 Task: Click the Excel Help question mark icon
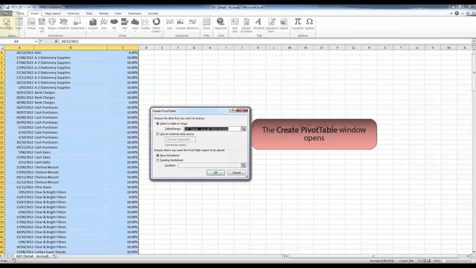point(457,13)
